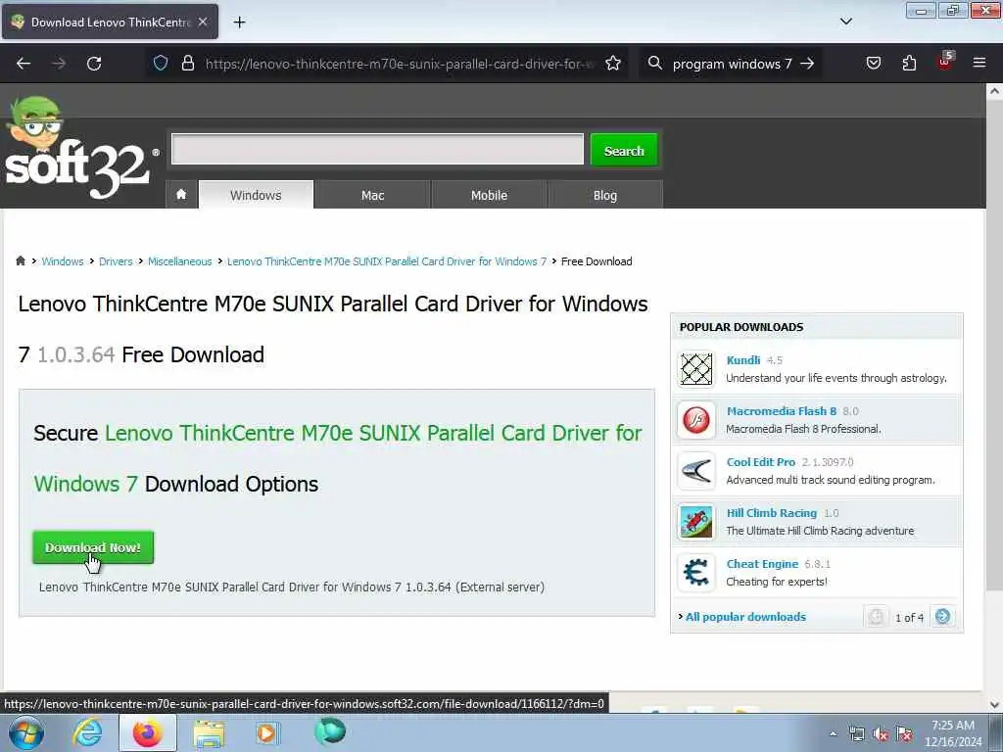
Task: Go back to the previous page
Action: pos(24,64)
